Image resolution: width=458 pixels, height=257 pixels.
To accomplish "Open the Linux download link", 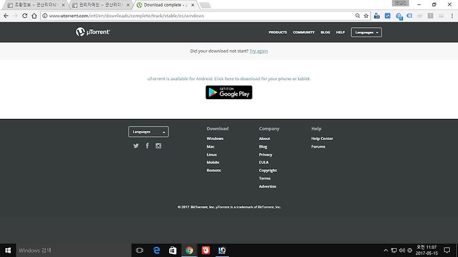I will point(212,155).
